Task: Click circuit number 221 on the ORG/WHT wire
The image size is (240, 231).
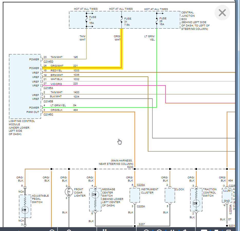Action: (x=75, y=66)
